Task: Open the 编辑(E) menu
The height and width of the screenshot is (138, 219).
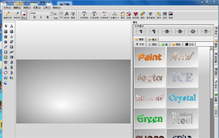Action: click(x=17, y=8)
